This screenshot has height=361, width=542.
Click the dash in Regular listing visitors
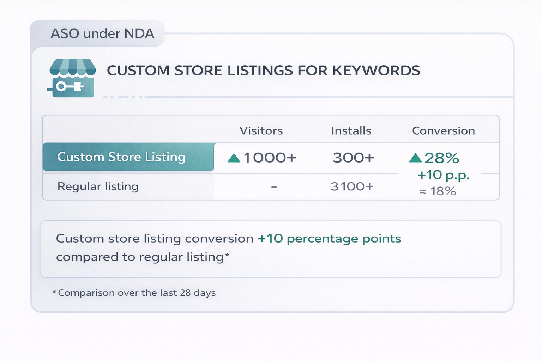click(274, 187)
